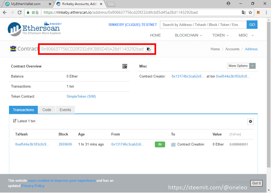Bookmark this page with the star icon
Viewport: 271px width, 195px height.
click(x=250, y=12)
